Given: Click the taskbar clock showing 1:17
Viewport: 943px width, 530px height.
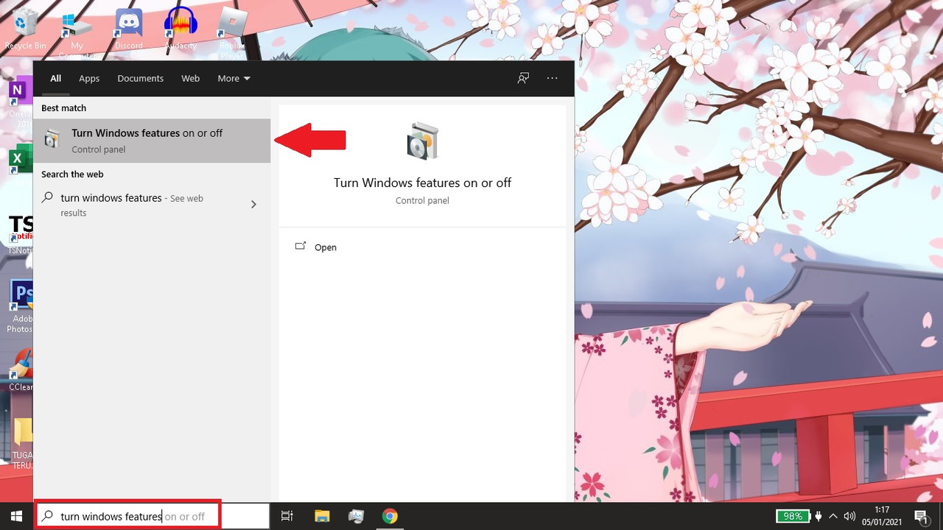Looking at the screenshot, I should (x=882, y=516).
